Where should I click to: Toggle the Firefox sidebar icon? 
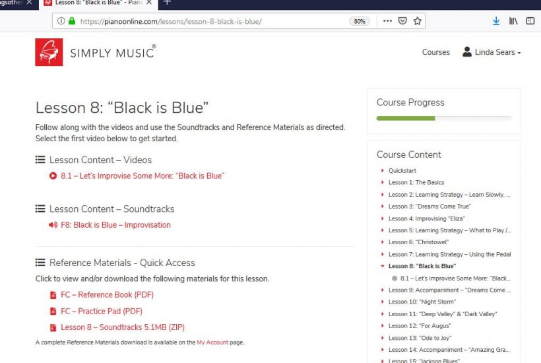point(530,21)
